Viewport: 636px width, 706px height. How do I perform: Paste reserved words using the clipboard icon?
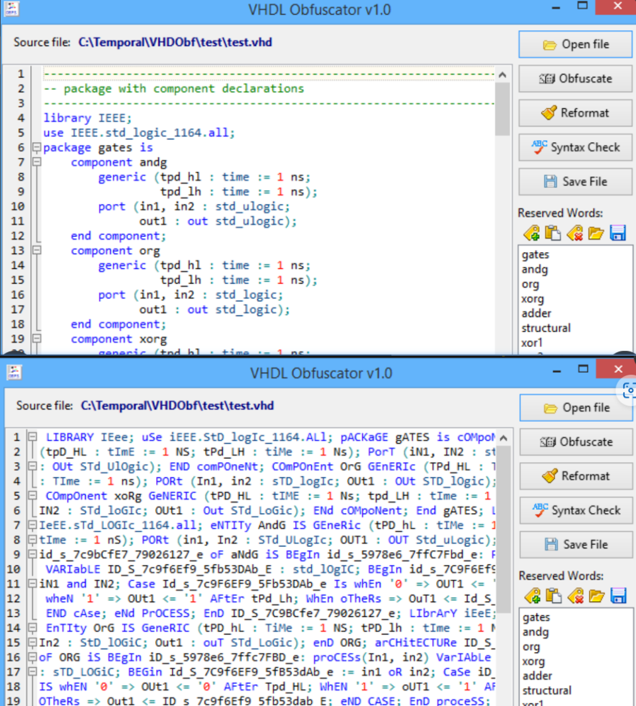point(554,233)
